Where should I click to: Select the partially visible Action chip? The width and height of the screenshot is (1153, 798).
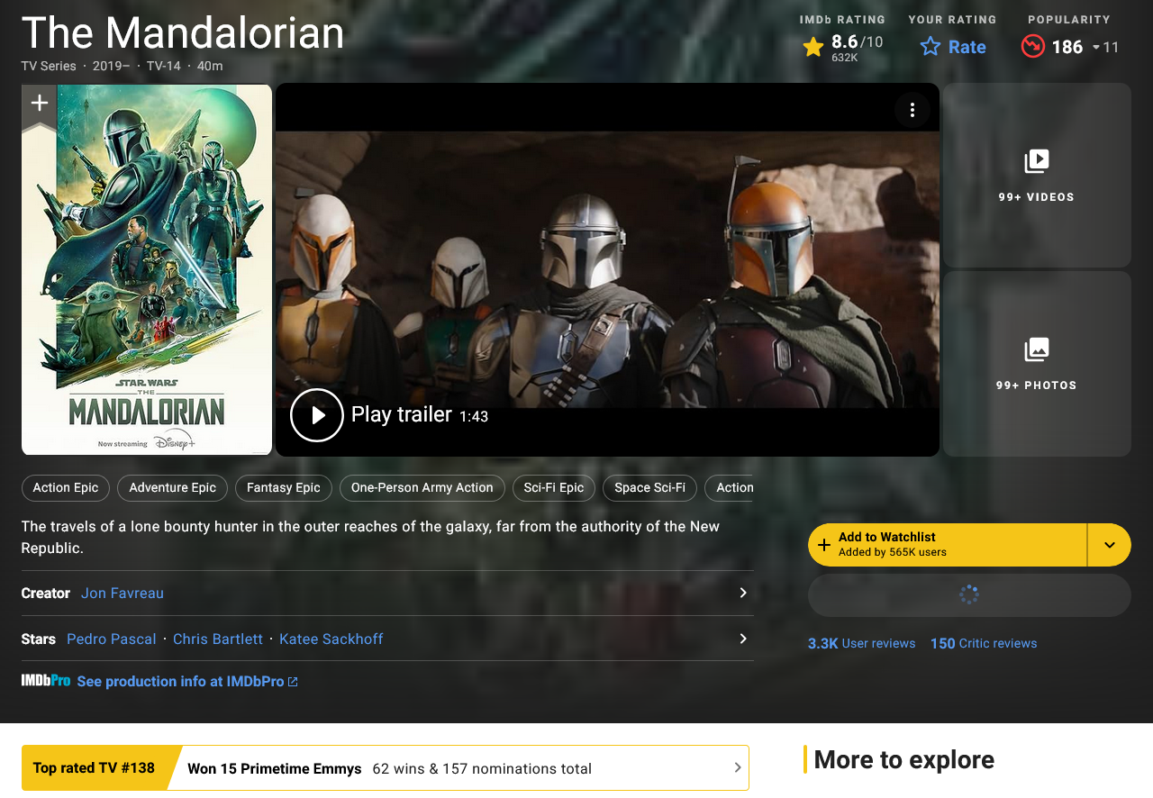730,488
